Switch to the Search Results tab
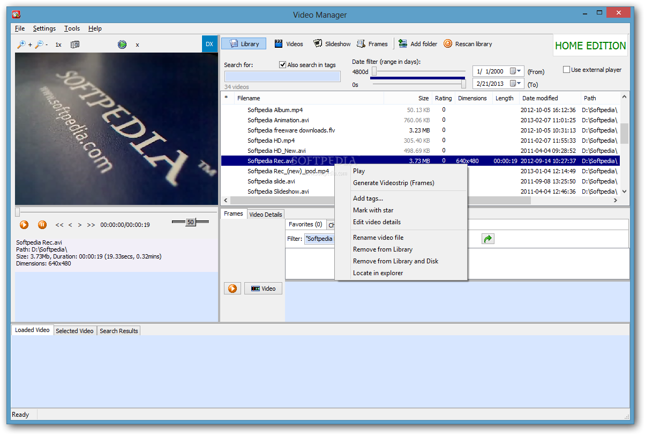The width and height of the screenshot is (645, 435). (119, 331)
